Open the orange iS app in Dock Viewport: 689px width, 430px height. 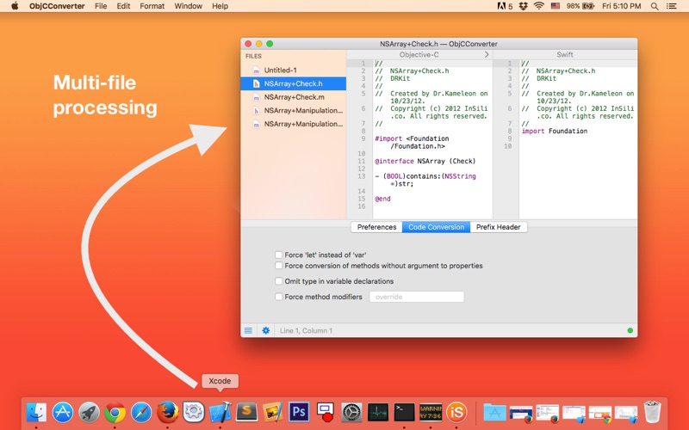456,413
